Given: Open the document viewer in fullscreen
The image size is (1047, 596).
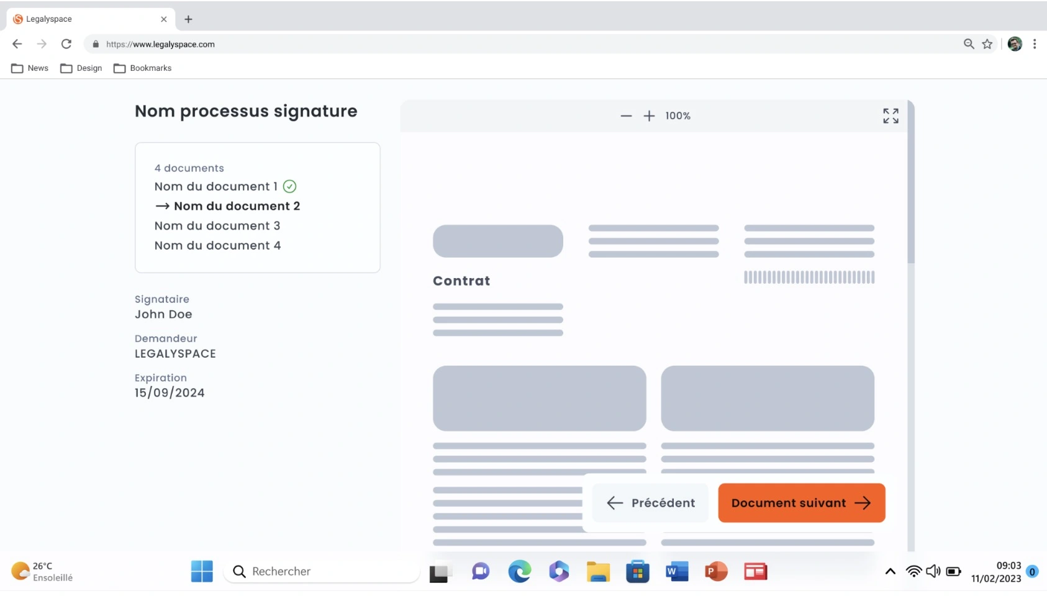Looking at the screenshot, I should click(891, 115).
